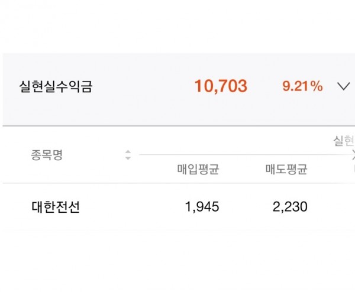The image size is (355, 292).
Task: Tap the 10,703 realized profit amount
Action: (221, 86)
